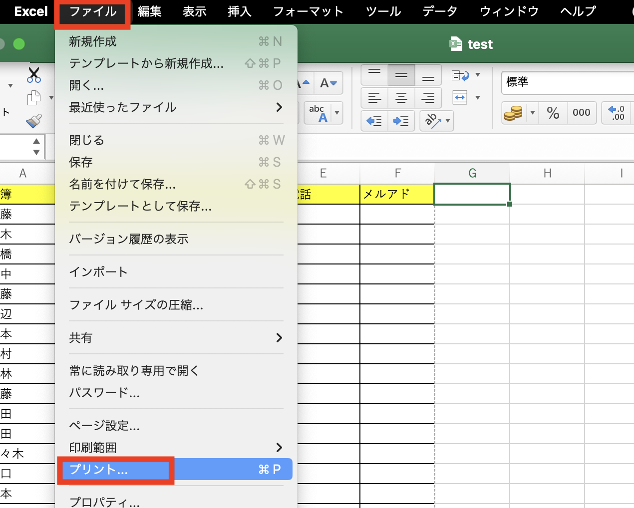This screenshot has width=634, height=508.
Task: Open the データ menu
Action: (x=440, y=11)
